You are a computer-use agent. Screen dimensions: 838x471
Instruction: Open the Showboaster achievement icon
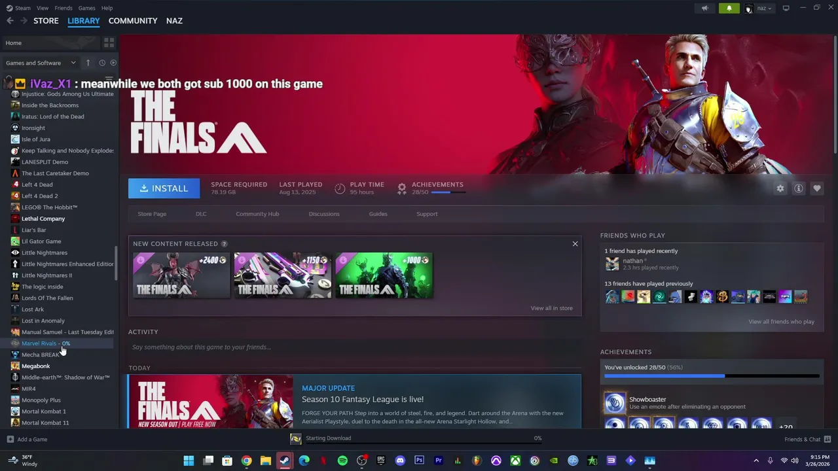(x=615, y=403)
